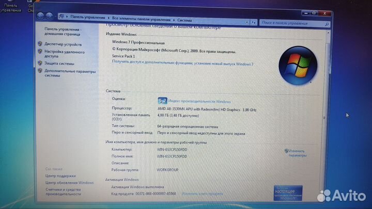Open 'Дополнительные параметры системы'
Image resolution: width=372 pixels, height=209 pixels.
pyautogui.click(x=70, y=73)
